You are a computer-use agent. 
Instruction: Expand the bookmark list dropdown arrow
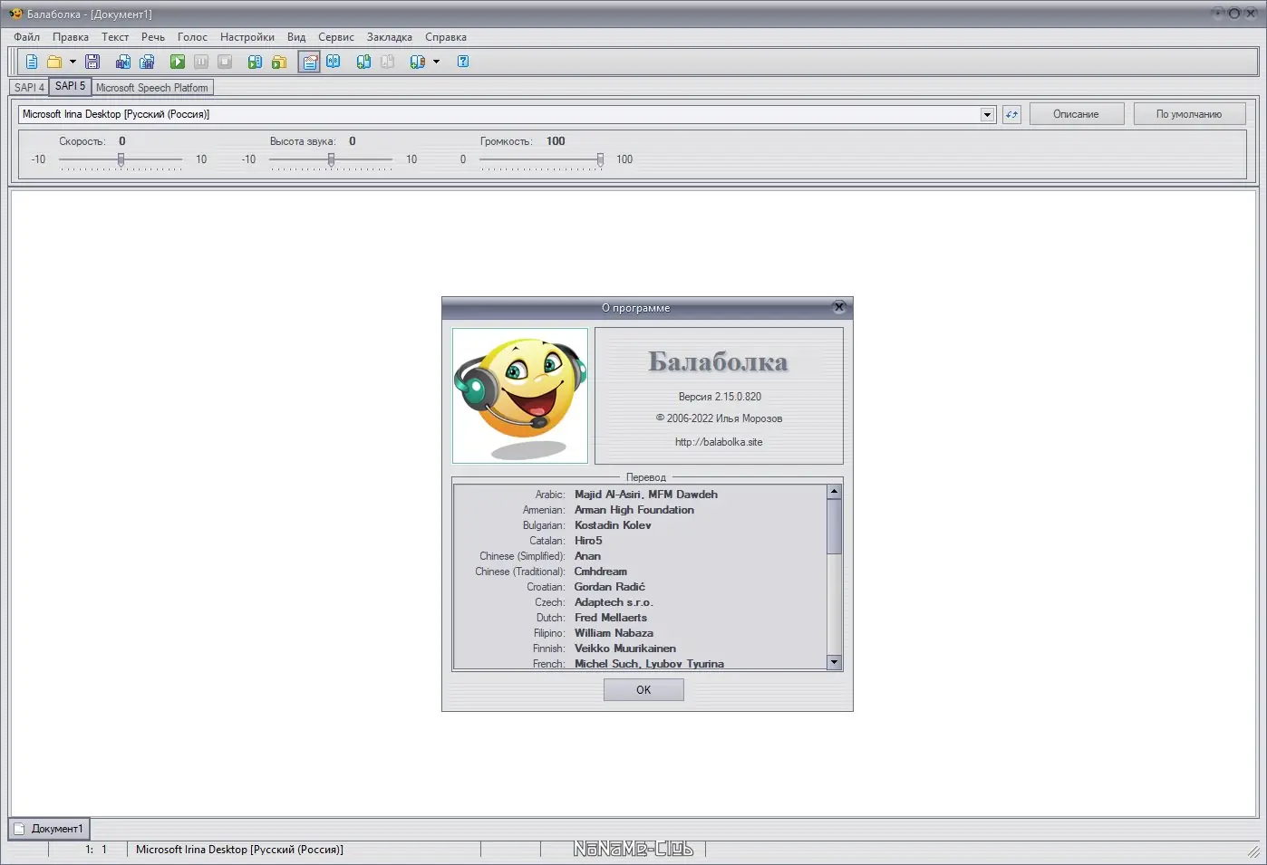pyautogui.click(x=436, y=62)
